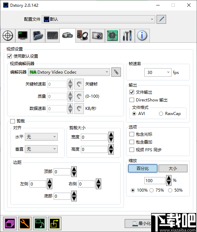This screenshot has width=197, height=232.
Task: Reset the 质量 value with arrow button
Action: point(79,96)
